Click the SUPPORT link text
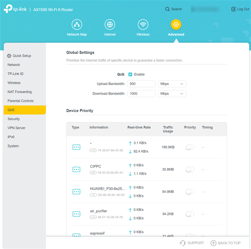Viewport: 251px width, 249px height. coord(196,243)
